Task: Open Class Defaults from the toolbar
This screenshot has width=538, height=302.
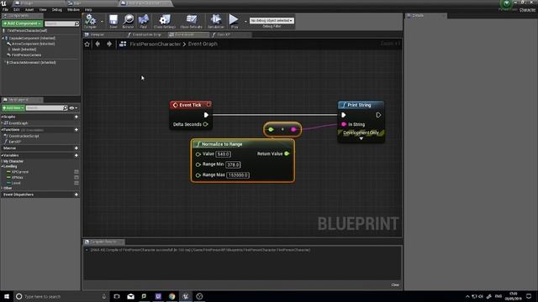Action: point(191,21)
